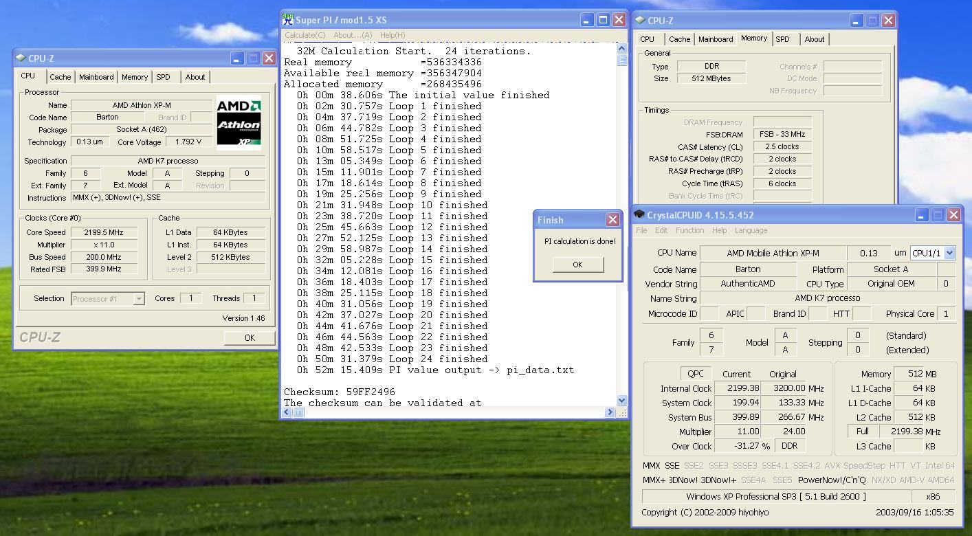Open Memory tab in left CPU-Z window

135,77
